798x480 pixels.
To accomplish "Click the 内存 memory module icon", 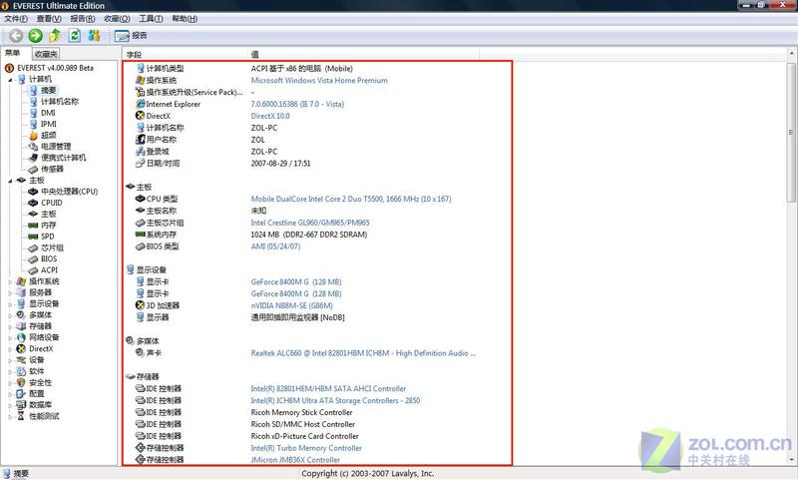I will [33, 225].
